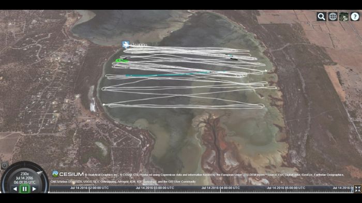Viewport: 362px width, 203px height.
Task: Open the Cesium logo link
Action: pos(68,174)
